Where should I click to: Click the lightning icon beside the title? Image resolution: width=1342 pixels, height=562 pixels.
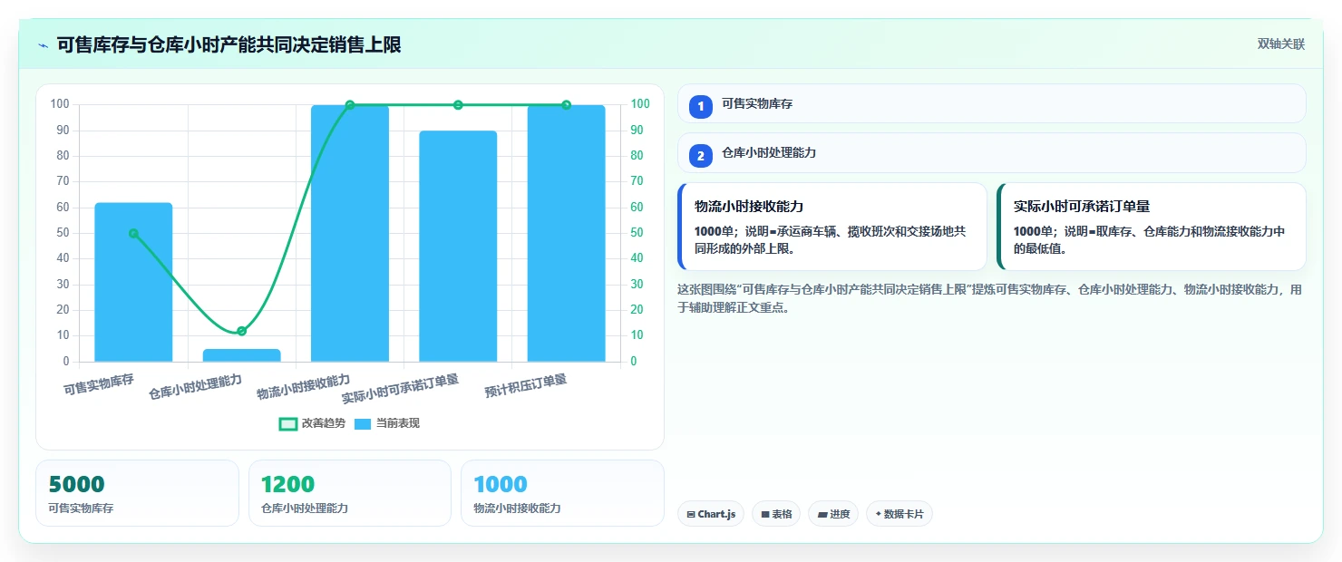pyautogui.click(x=43, y=44)
